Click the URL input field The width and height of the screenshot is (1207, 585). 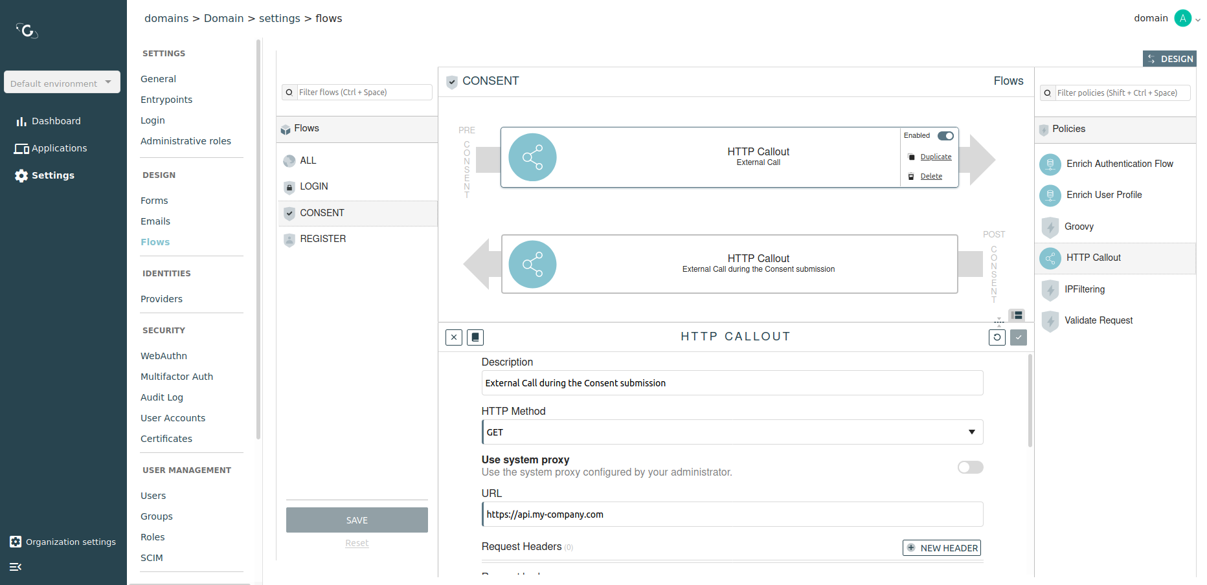pyautogui.click(x=732, y=514)
